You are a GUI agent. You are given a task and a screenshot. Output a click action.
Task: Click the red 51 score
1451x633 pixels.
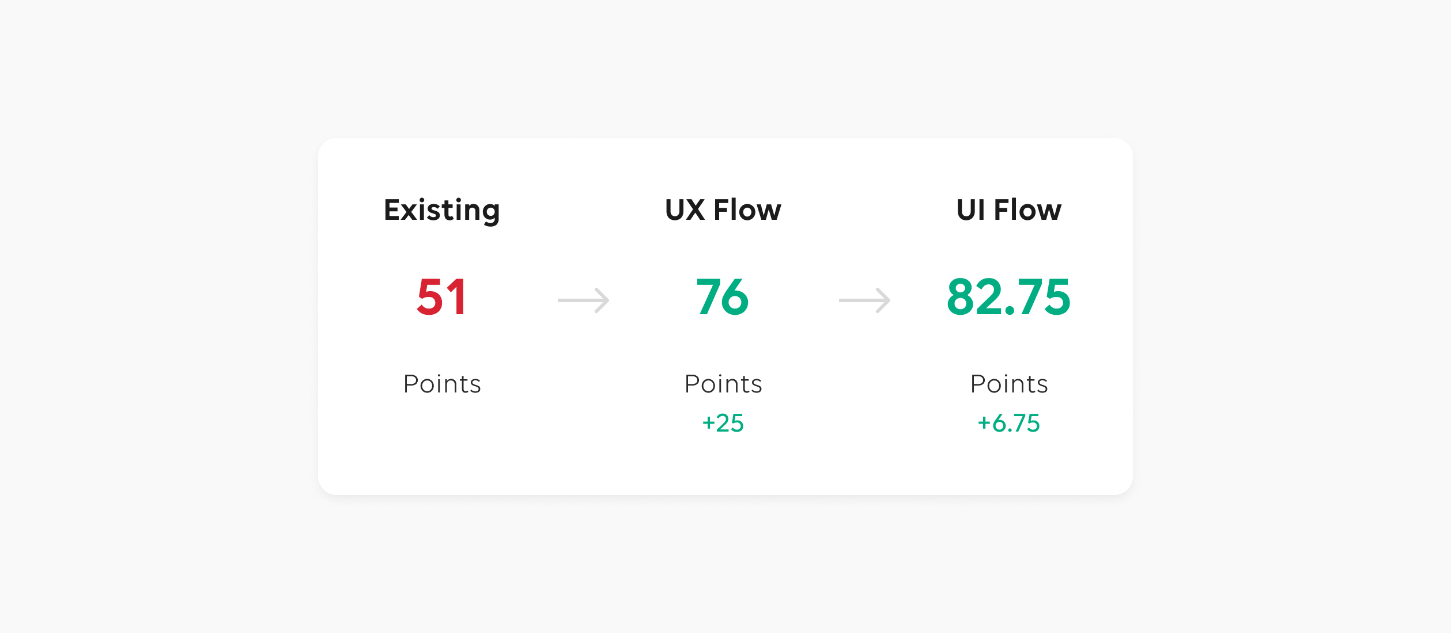pos(441,297)
